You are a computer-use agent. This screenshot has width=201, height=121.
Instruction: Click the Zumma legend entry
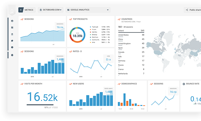(x=100, y=40)
